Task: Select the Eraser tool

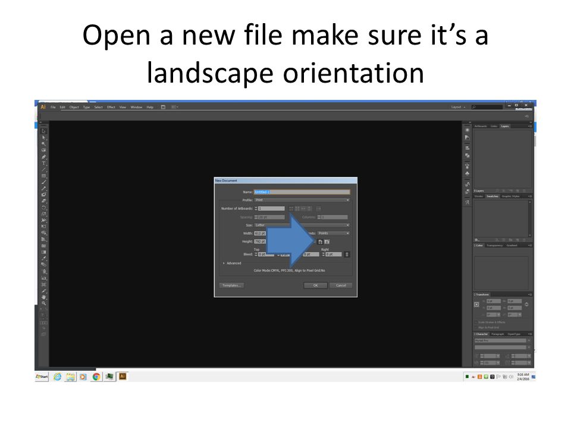Action: pos(43,201)
